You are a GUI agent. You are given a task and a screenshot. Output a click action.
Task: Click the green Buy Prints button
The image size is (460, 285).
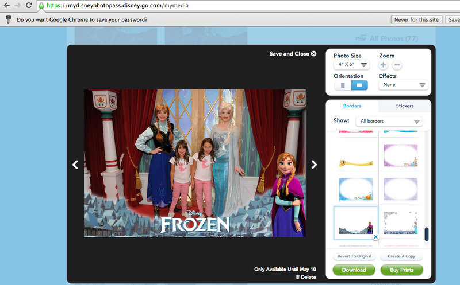(401, 270)
